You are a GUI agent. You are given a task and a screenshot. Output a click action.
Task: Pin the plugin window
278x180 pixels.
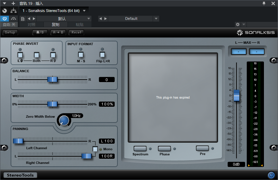(x=264, y=3)
